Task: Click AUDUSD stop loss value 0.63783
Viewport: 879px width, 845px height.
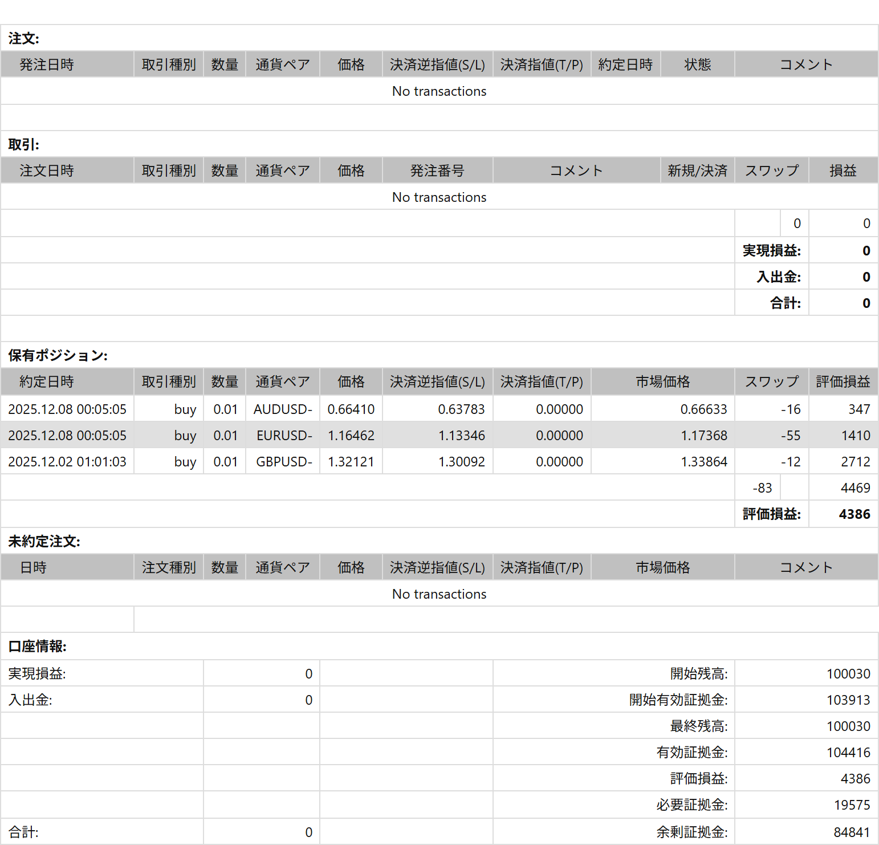Action: click(461, 409)
